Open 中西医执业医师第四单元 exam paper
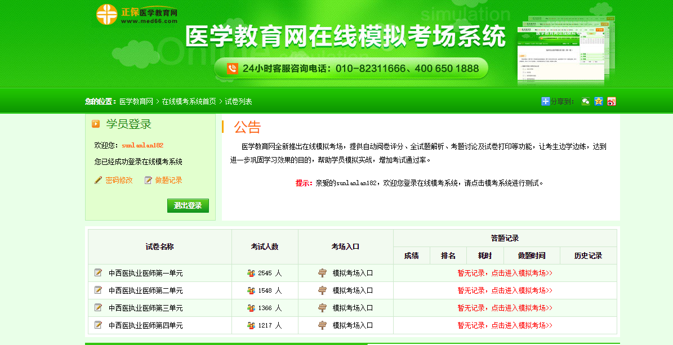The image size is (673, 345). pos(145,325)
